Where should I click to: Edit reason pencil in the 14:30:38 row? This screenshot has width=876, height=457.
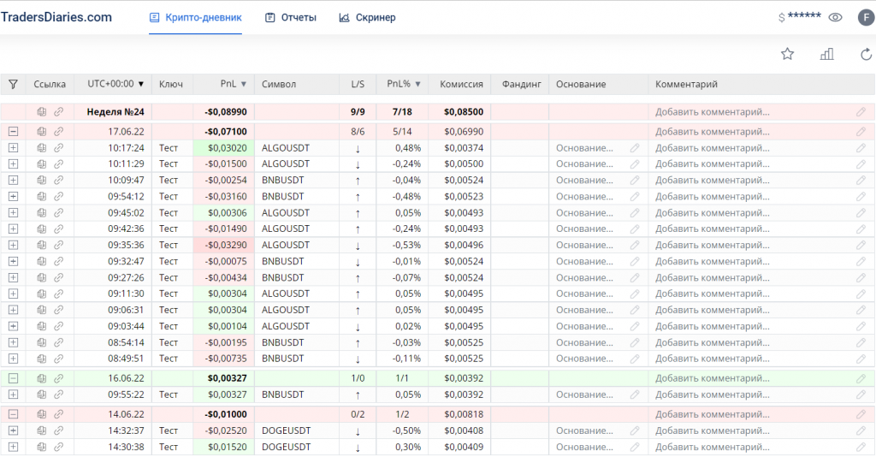click(x=635, y=447)
